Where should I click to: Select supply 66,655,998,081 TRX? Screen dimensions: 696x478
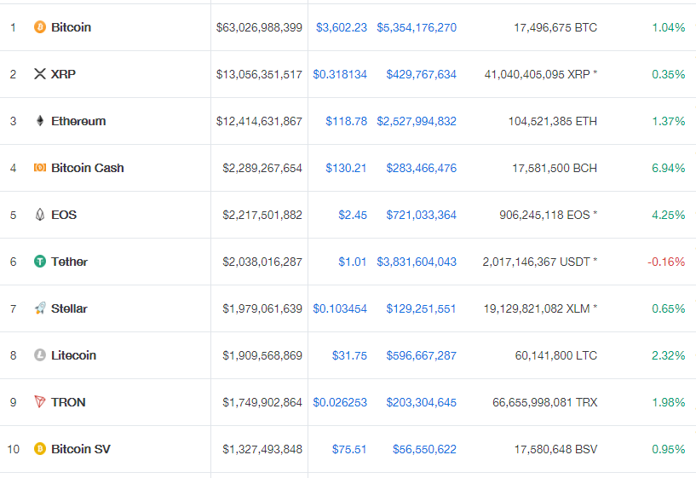click(544, 402)
